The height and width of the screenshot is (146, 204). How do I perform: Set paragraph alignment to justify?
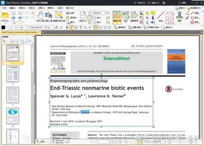[x=110, y=27]
